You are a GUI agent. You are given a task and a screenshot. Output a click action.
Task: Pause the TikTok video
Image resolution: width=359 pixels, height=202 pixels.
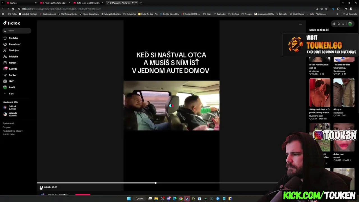coord(41,187)
